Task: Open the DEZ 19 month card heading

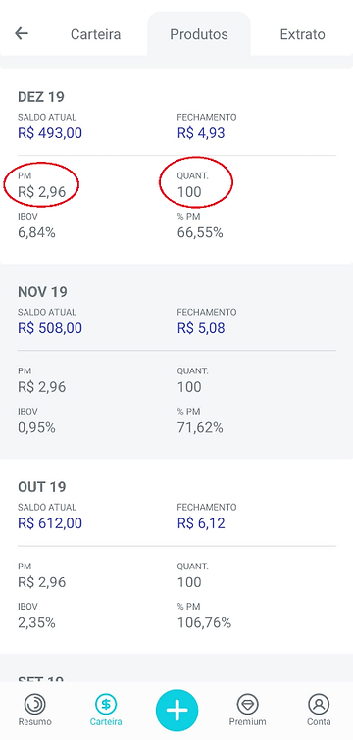Action: click(x=41, y=97)
